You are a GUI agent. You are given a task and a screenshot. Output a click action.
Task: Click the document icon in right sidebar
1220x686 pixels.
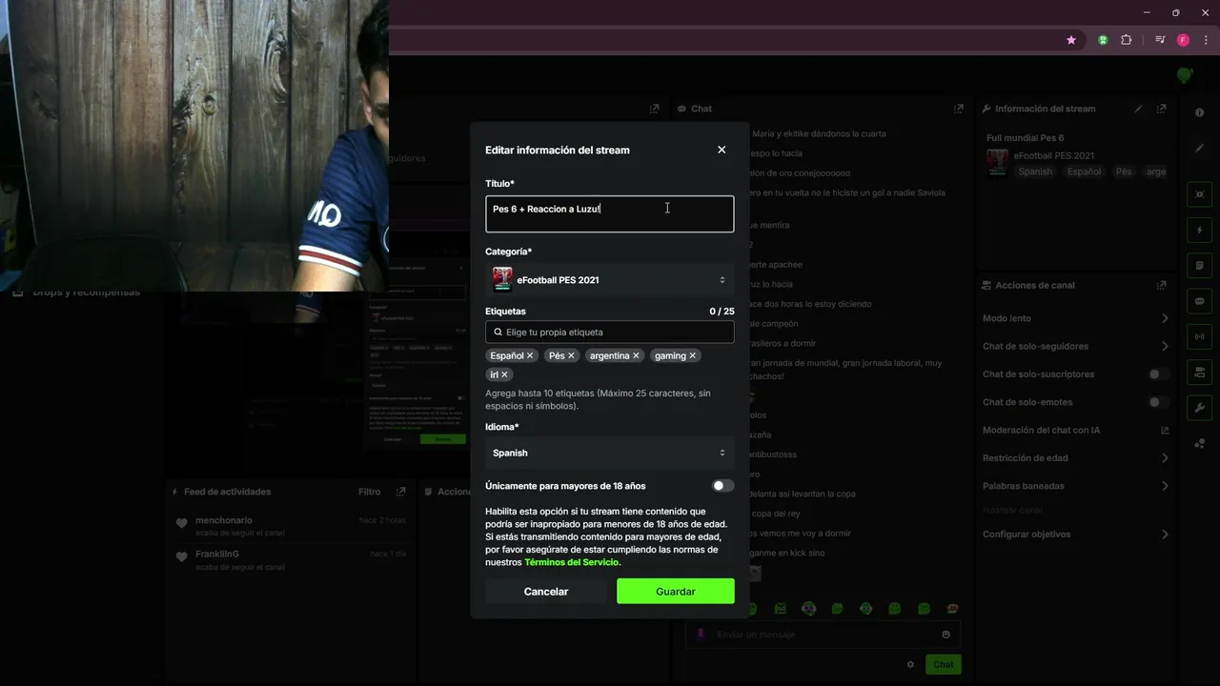click(x=1199, y=266)
